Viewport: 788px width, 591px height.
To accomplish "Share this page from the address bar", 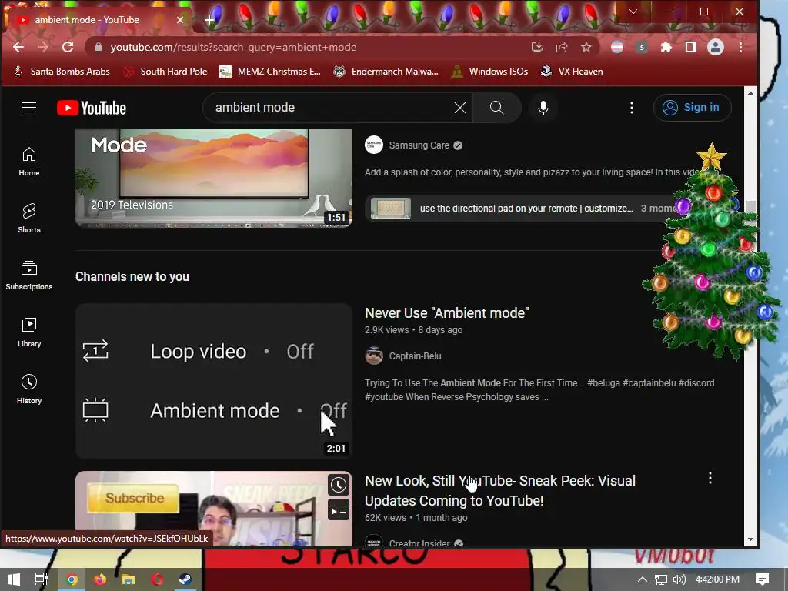I will click(x=562, y=47).
